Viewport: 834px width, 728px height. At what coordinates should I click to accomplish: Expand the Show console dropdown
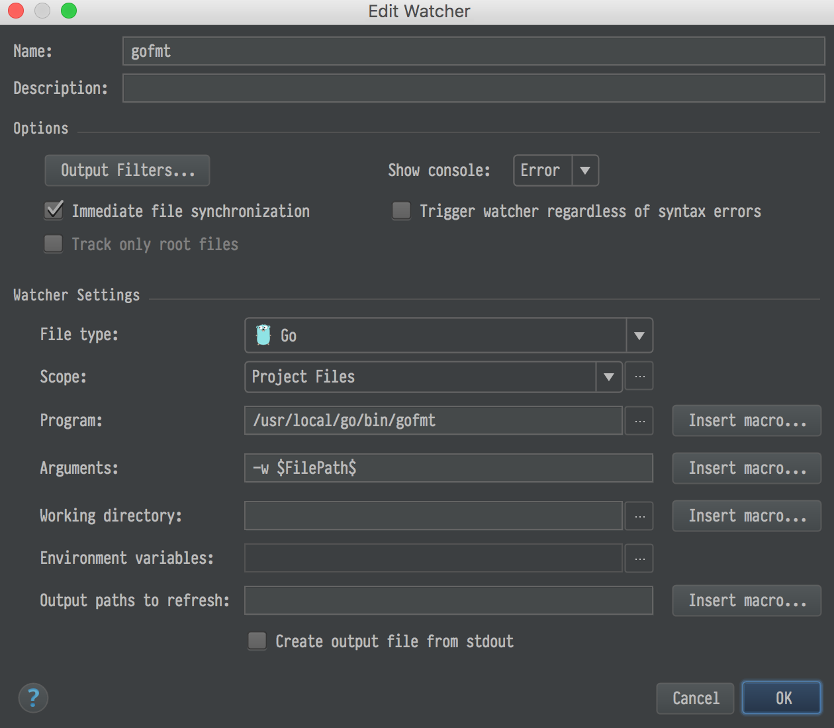tap(585, 171)
